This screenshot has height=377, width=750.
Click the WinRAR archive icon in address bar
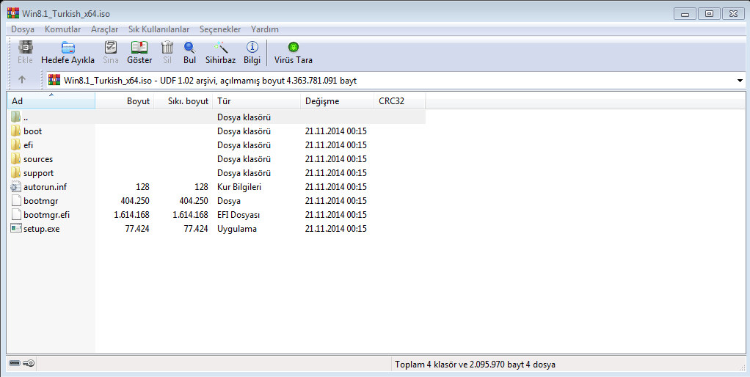pos(54,80)
